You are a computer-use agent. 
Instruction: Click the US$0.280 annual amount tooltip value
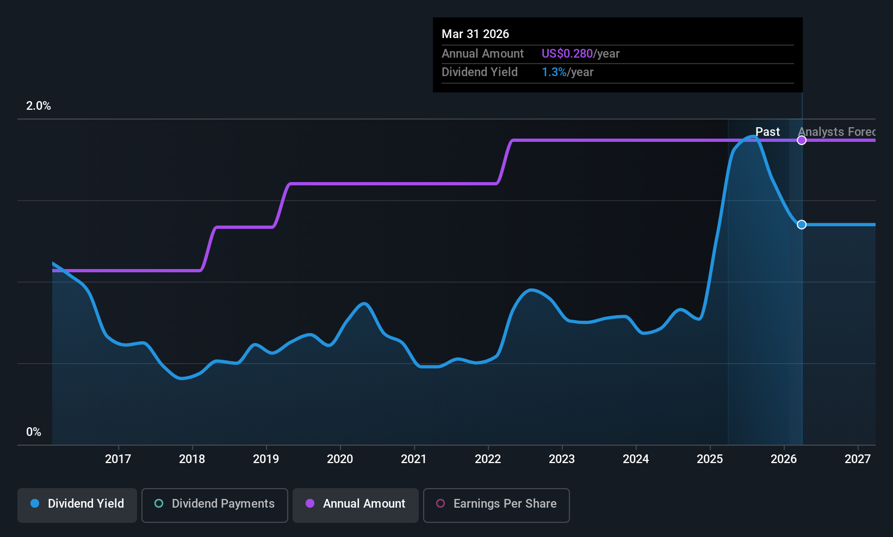[567, 53]
